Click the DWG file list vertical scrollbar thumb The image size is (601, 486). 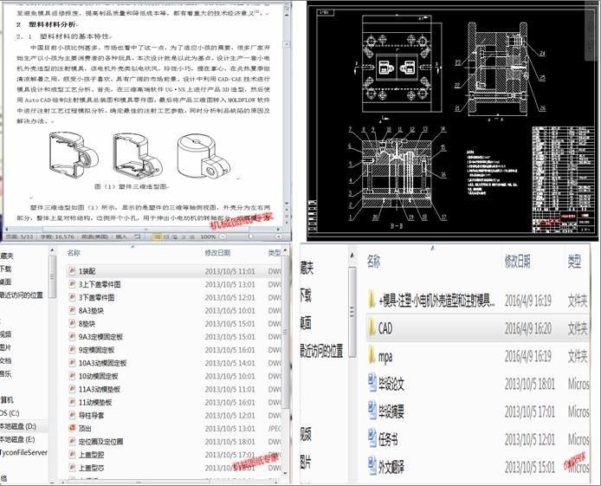[285, 332]
